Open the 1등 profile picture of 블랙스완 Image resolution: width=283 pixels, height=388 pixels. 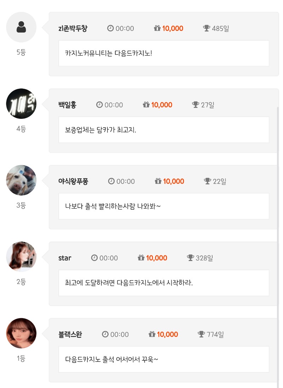coord(21,333)
